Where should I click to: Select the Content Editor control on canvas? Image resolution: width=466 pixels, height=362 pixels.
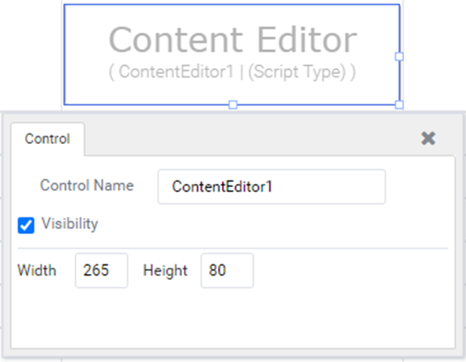[x=232, y=55]
